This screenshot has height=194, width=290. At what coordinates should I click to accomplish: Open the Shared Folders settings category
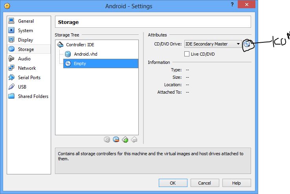tap(29, 96)
